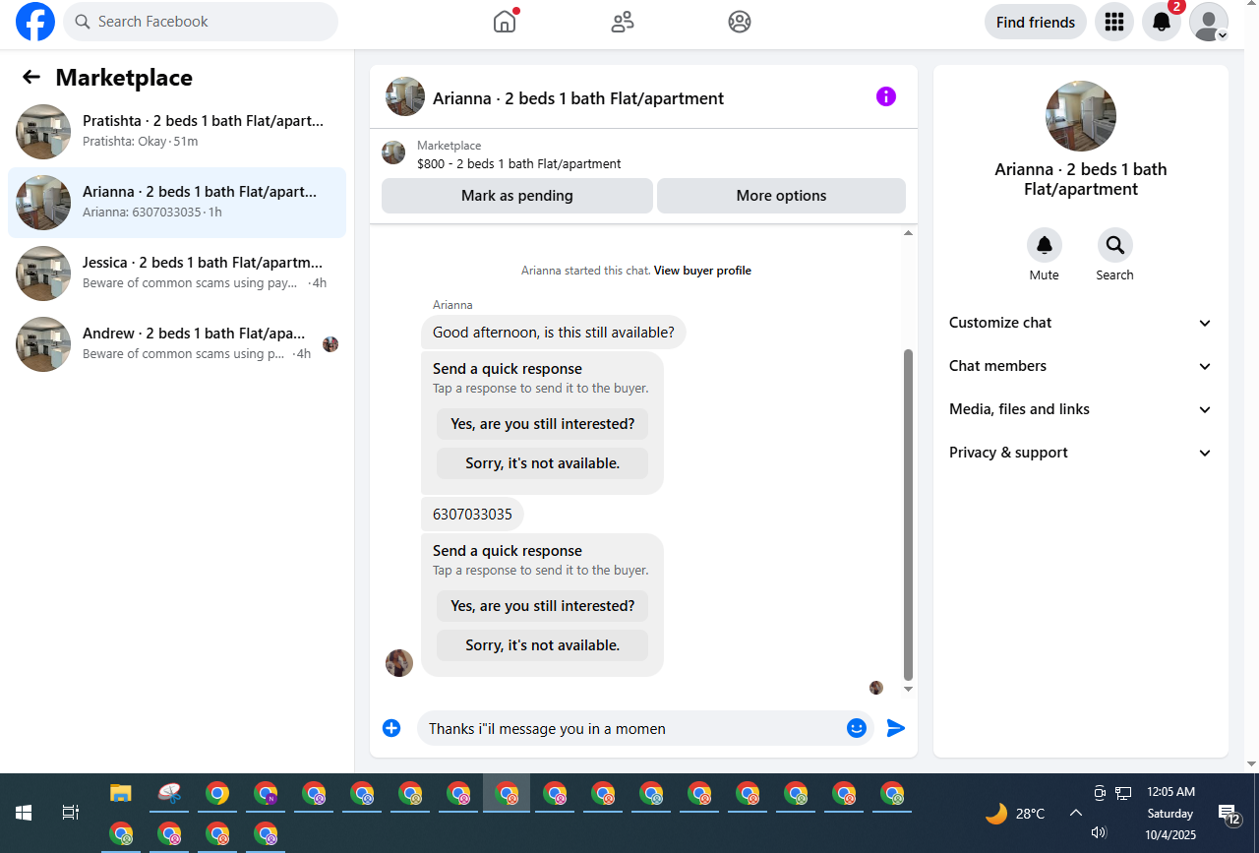Open the Pratishta conversation
The width and height of the screenshot is (1259, 853).
click(x=177, y=132)
